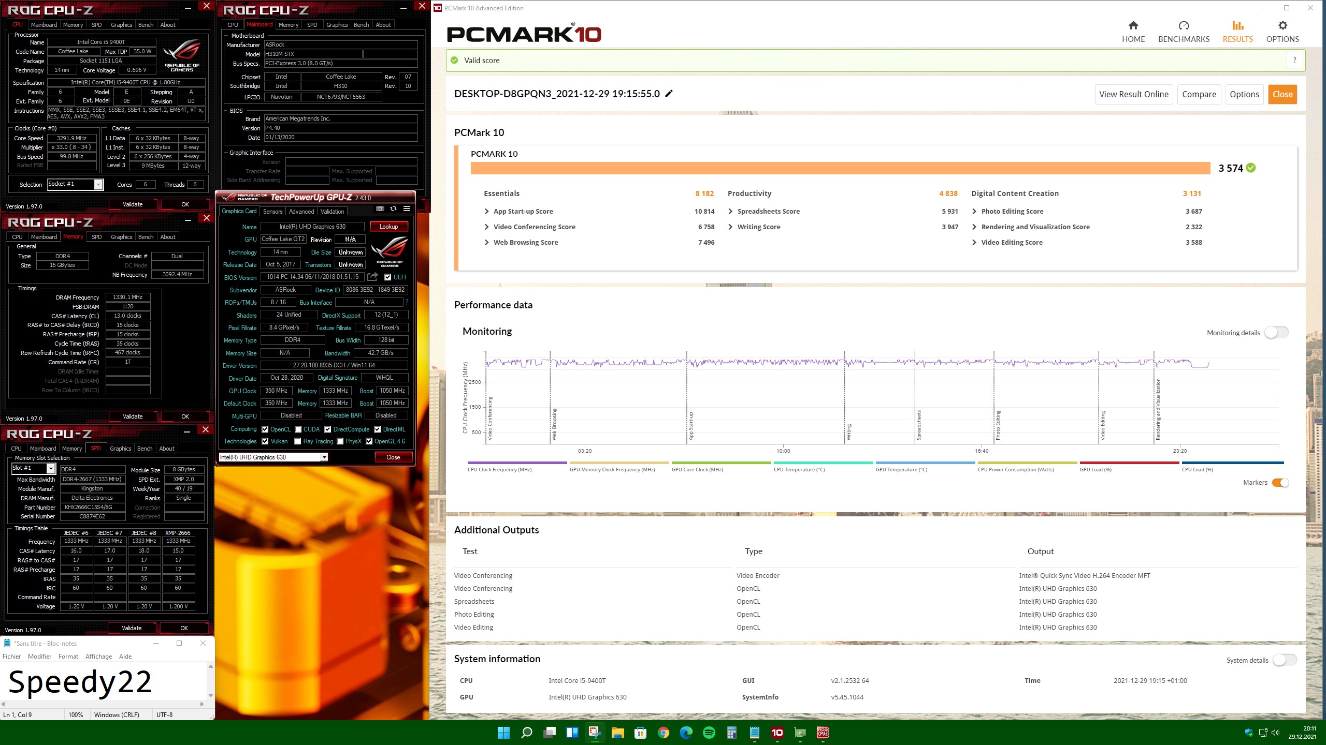Open the BENCHMARKS gauge icon
This screenshot has width=1326, height=745.
click(1184, 25)
